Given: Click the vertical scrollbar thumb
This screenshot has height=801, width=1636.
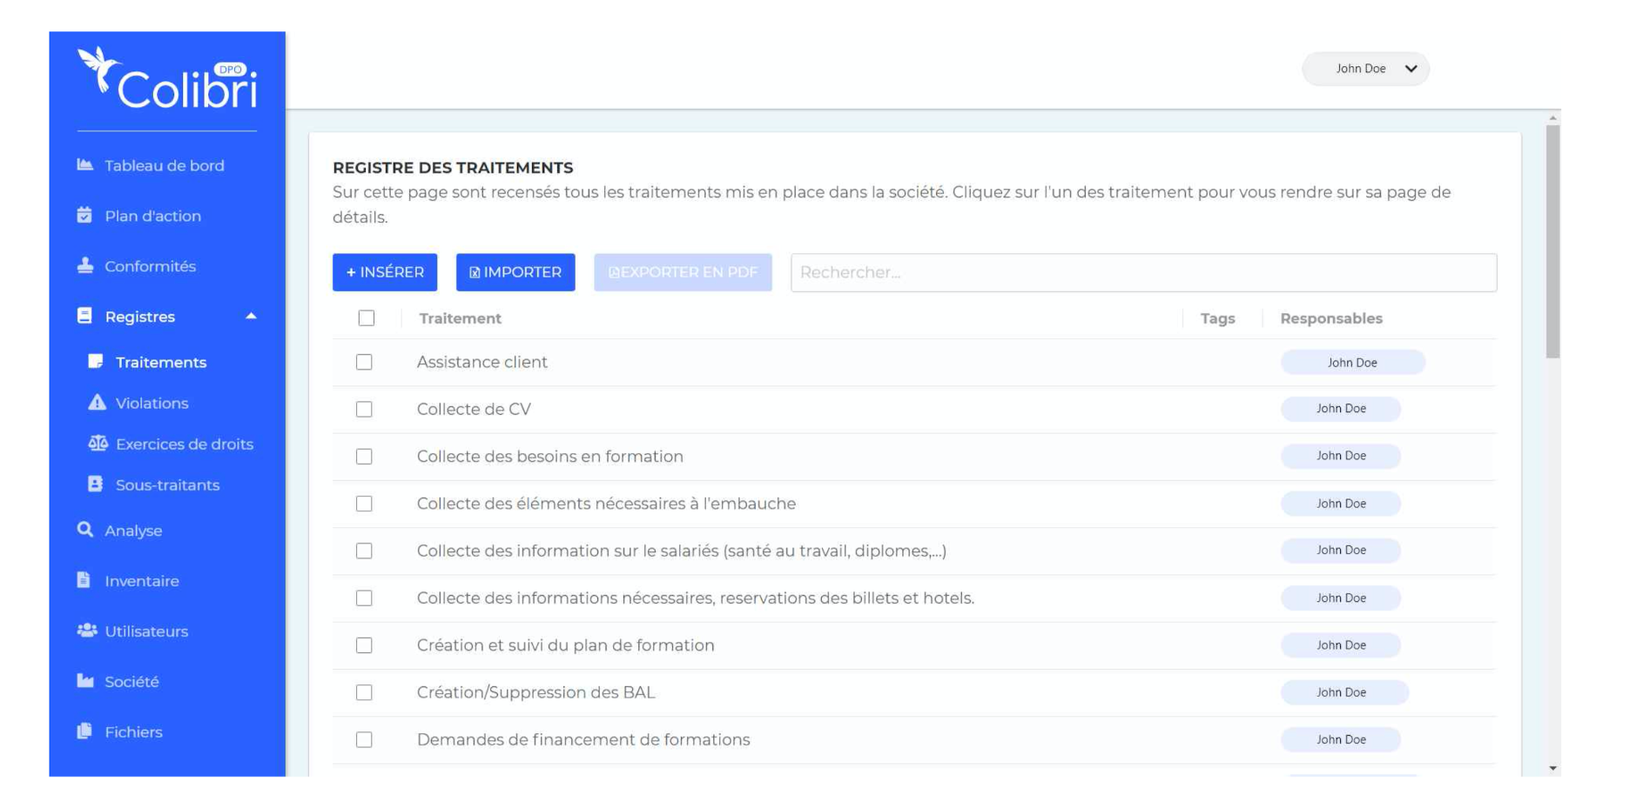Looking at the screenshot, I should [x=1552, y=241].
